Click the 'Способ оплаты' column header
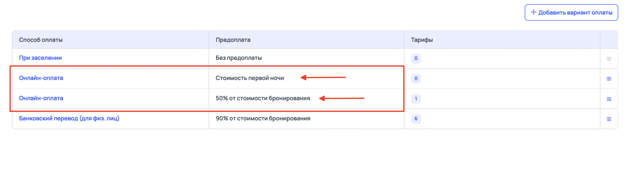Image resolution: width=626 pixels, height=178 pixels. (41, 40)
